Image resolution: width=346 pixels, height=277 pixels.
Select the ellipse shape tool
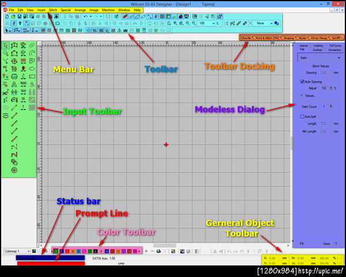(32, 69)
